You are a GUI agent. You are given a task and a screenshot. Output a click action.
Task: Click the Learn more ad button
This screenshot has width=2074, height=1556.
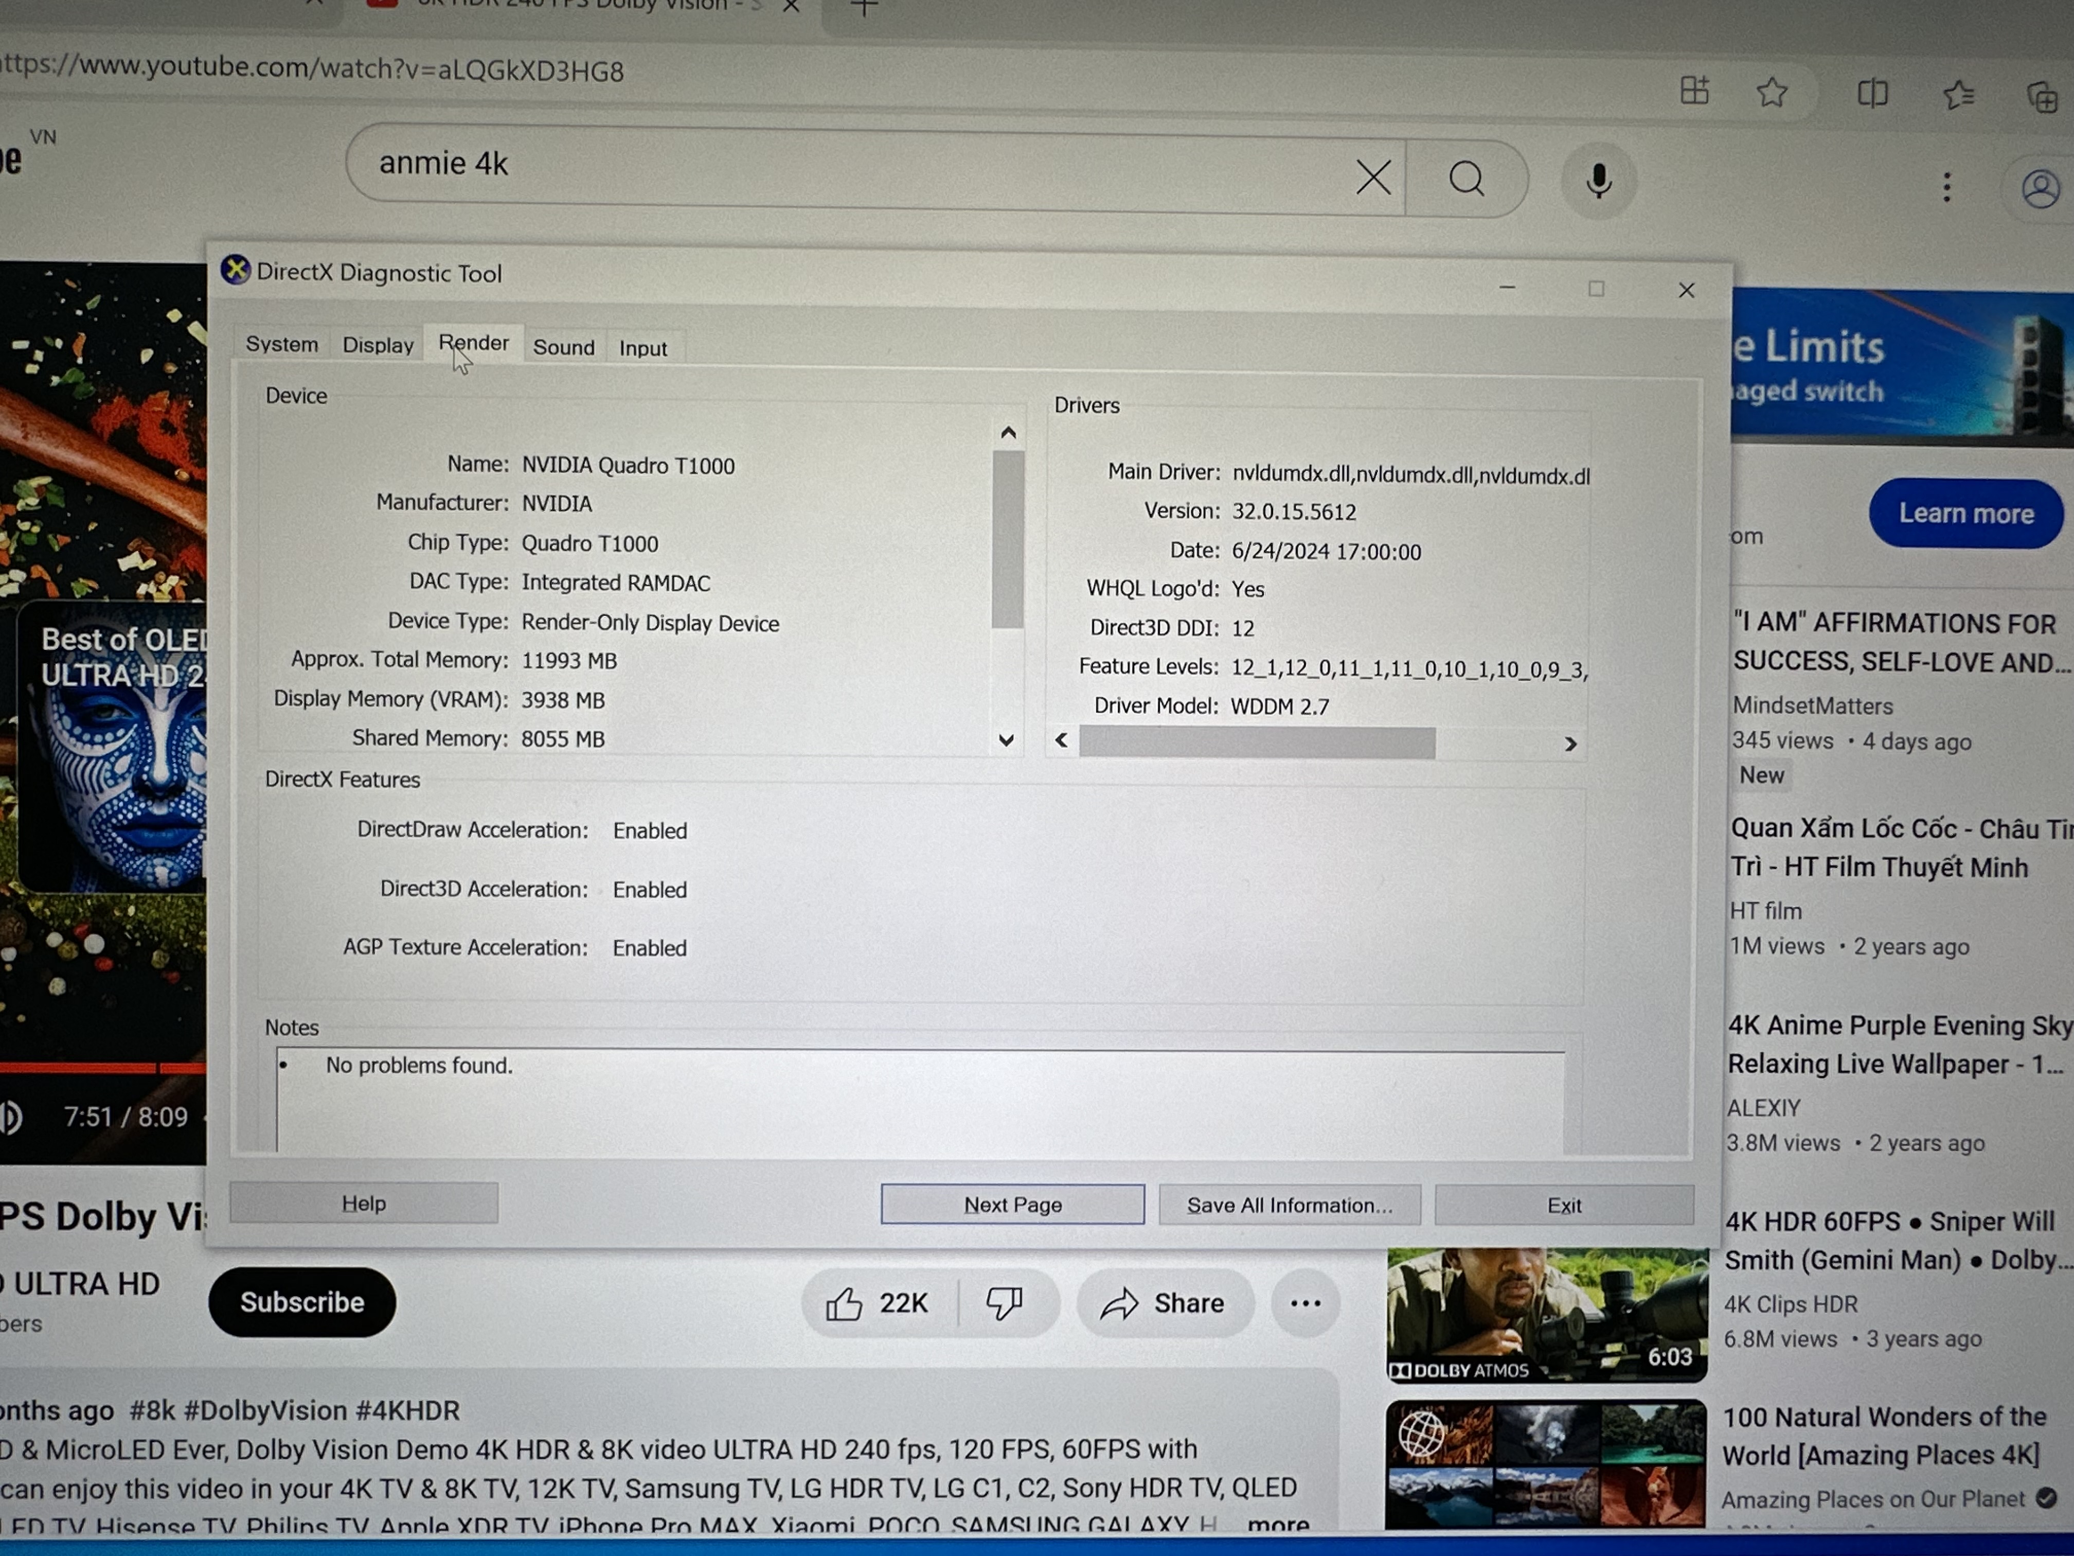coord(1966,514)
